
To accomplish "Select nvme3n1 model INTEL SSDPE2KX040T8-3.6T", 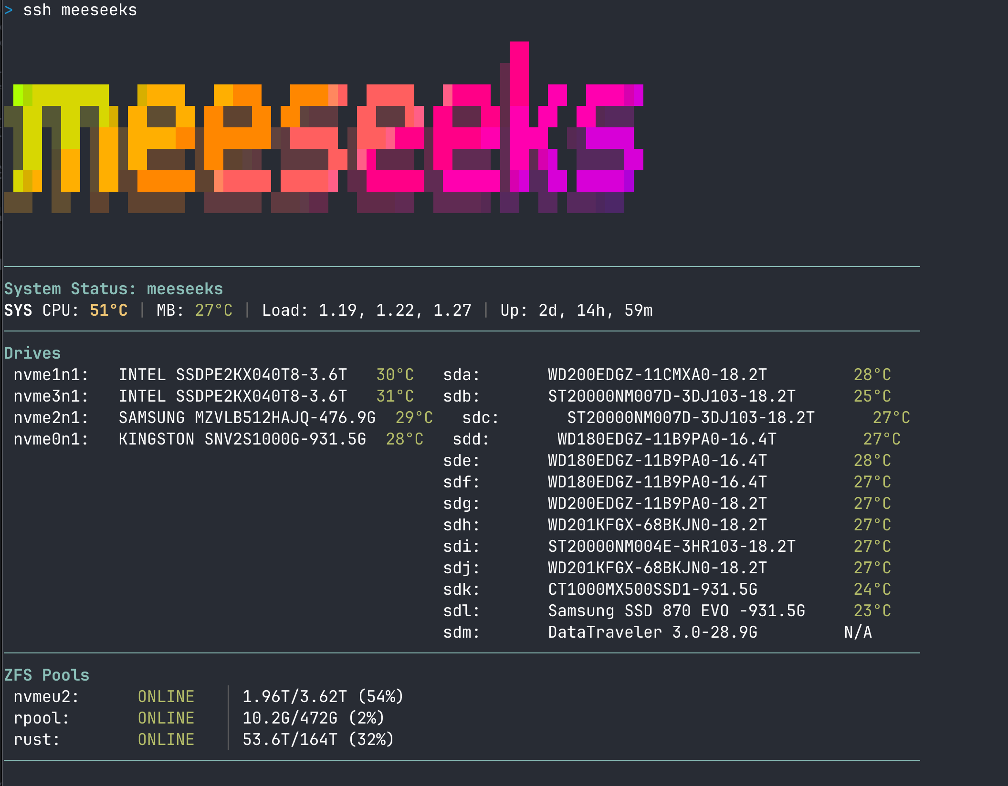I will pos(233,396).
